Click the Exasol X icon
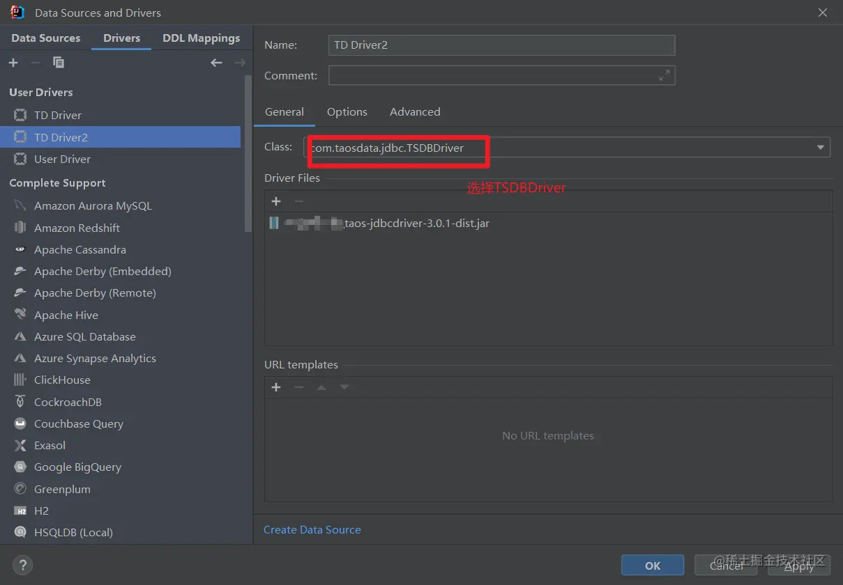This screenshot has width=843, height=585. 20,446
